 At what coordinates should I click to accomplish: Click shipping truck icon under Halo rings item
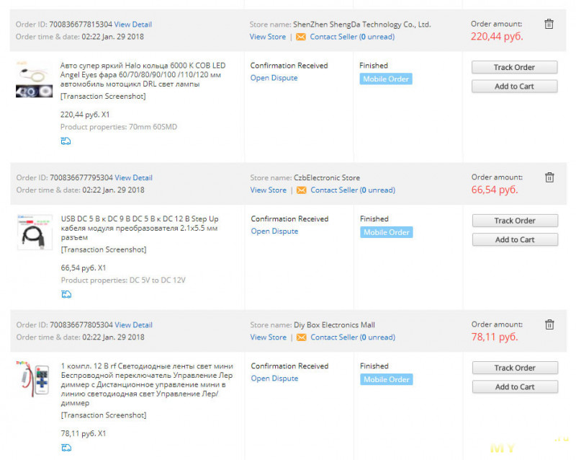66,141
